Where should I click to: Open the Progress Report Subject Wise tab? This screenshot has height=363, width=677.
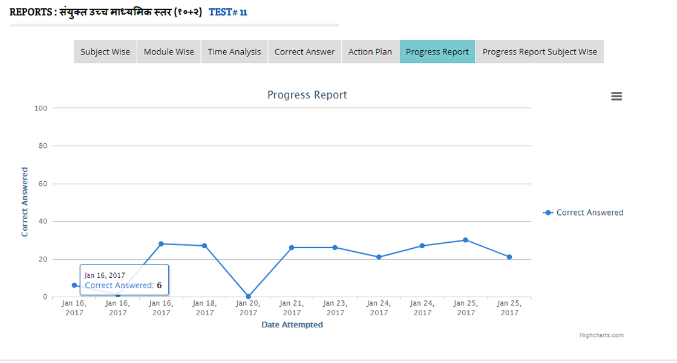[x=540, y=52]
